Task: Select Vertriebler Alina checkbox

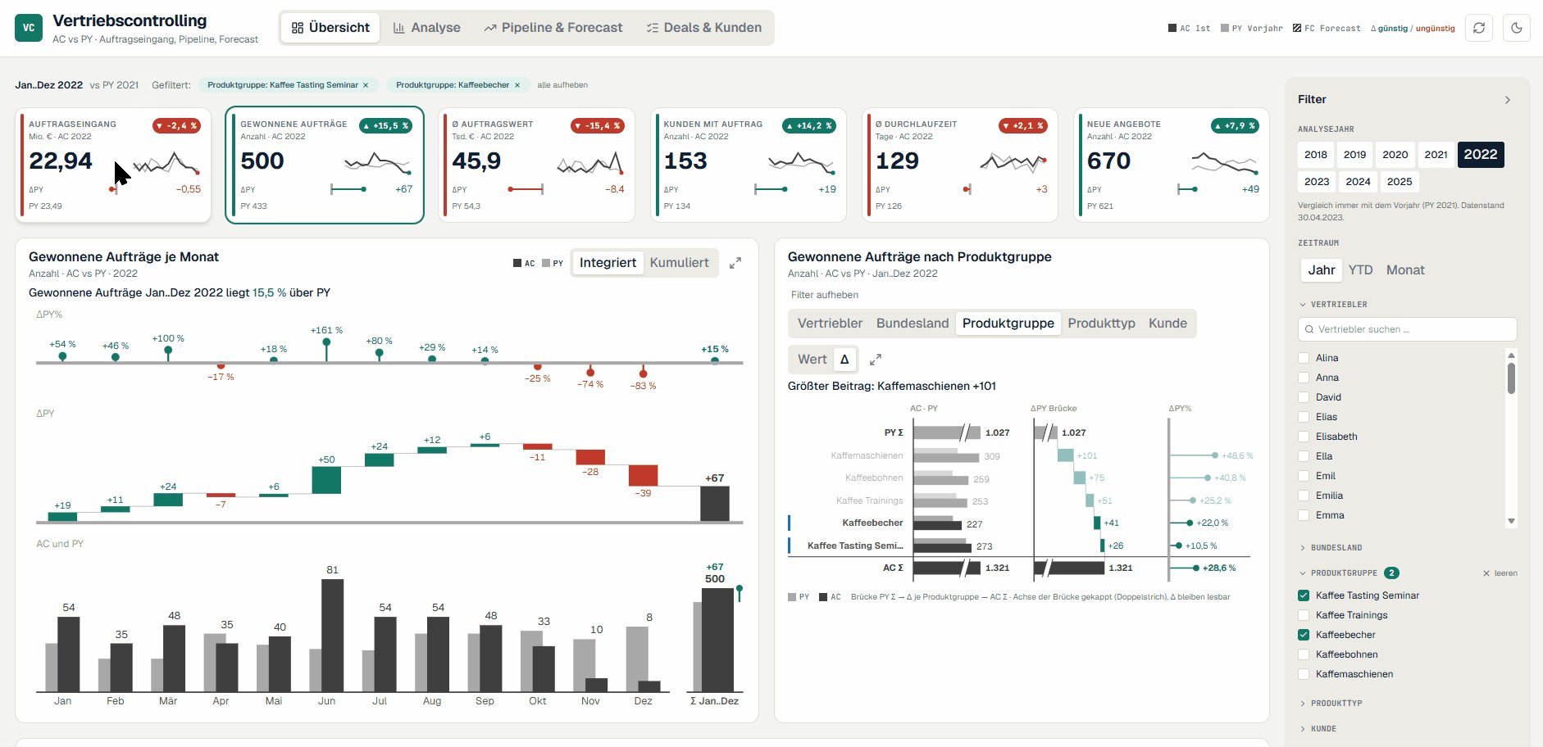Action: pos(1304,358)
